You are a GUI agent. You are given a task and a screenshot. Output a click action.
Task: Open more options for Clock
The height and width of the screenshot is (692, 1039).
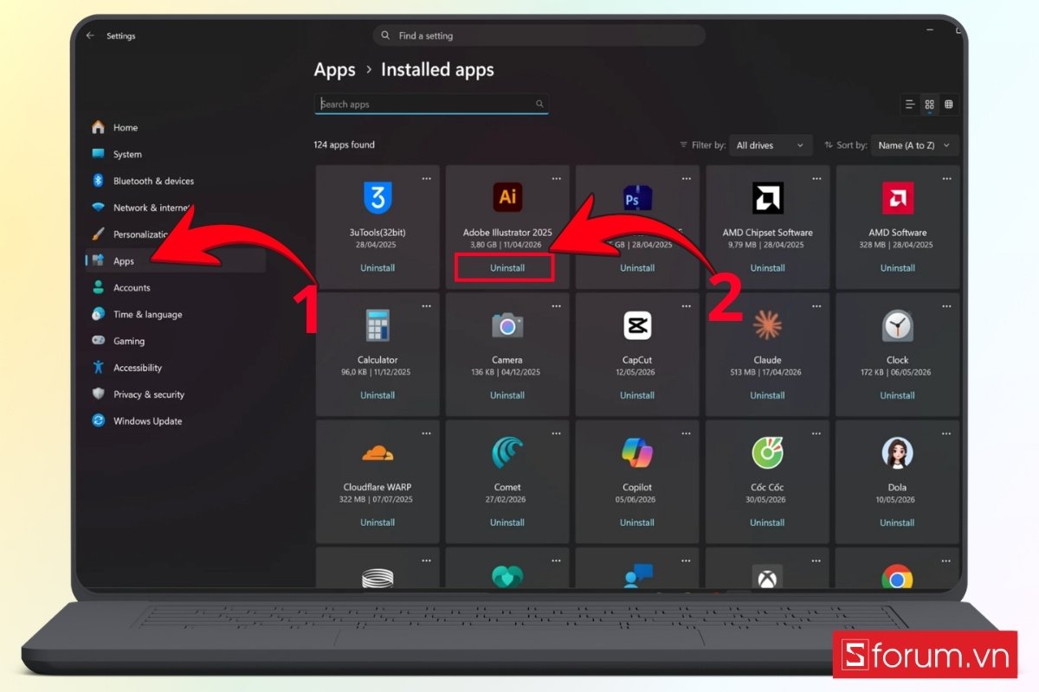(945, 305)
